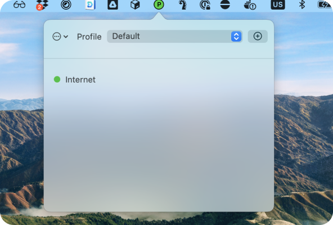This screenshot has width=333, height=225.
Task: Open the seahorse-shaped menu bar icon
Action: click(x=183, y=4)
